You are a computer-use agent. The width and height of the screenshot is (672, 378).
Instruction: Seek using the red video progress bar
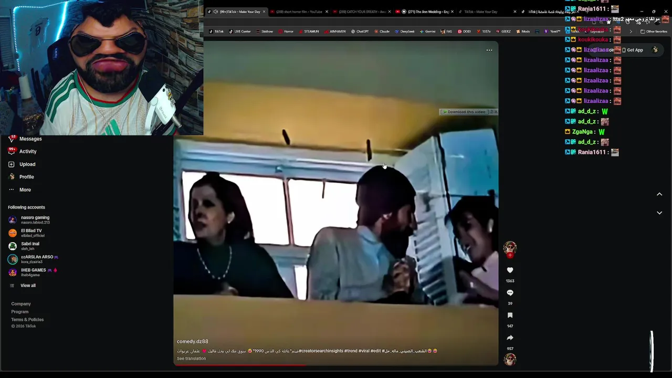[x=336, y=365]
